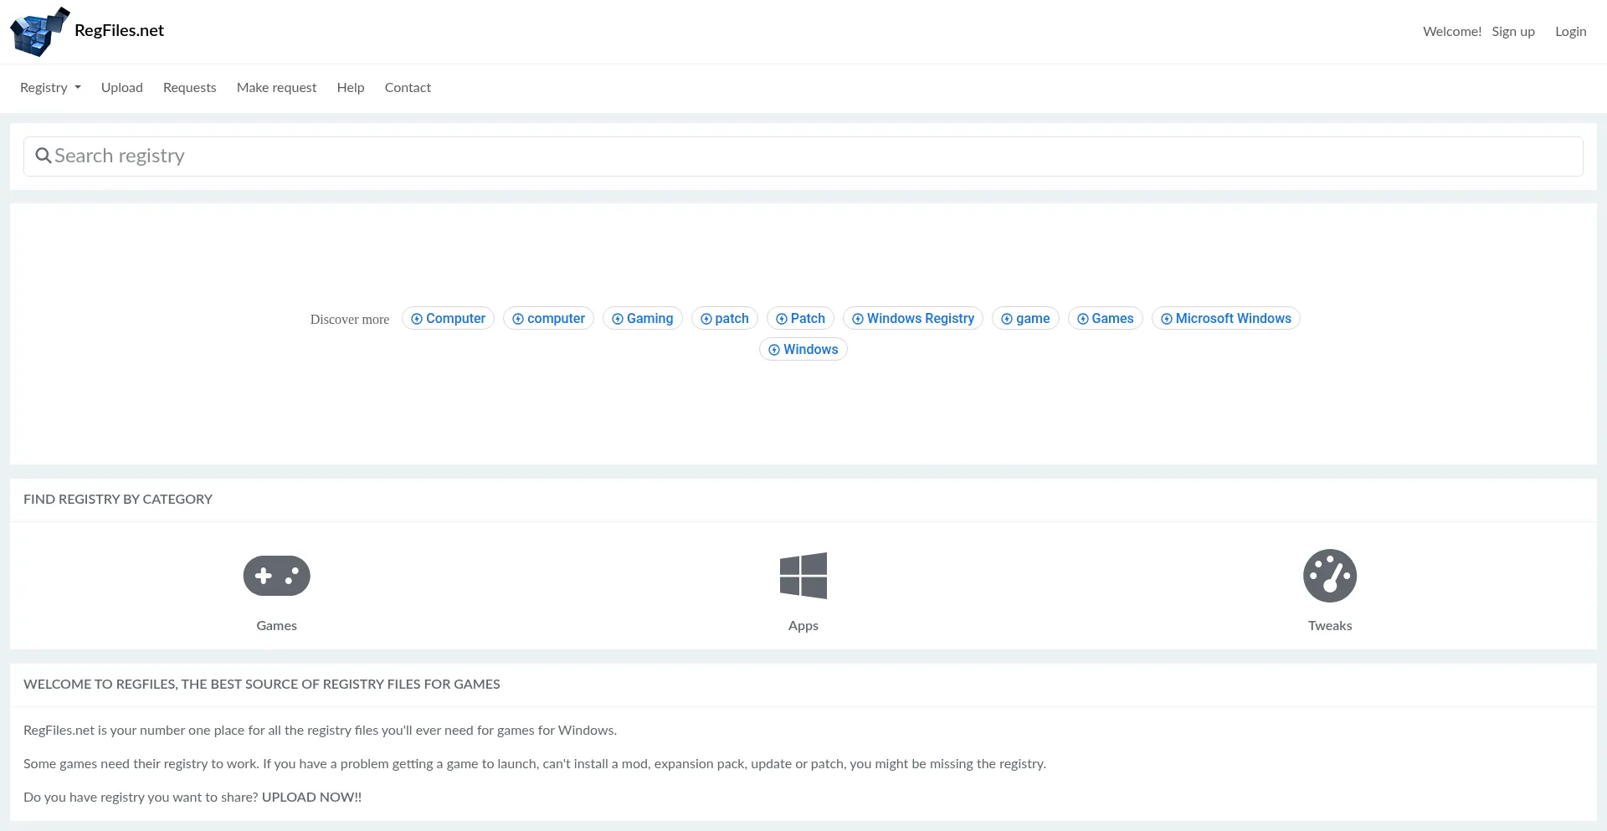Open the Make request page
This screenshot has width=1607, height=831.
pos(276,88)
